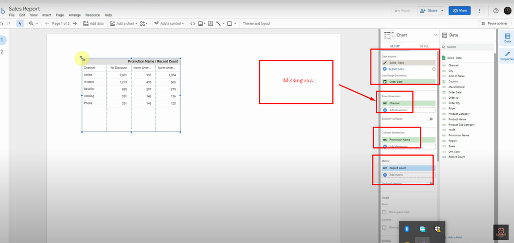The width and height of the screenshot is (514, 243).
Task: Click Add metric under Metric
Action: (409, 175)
